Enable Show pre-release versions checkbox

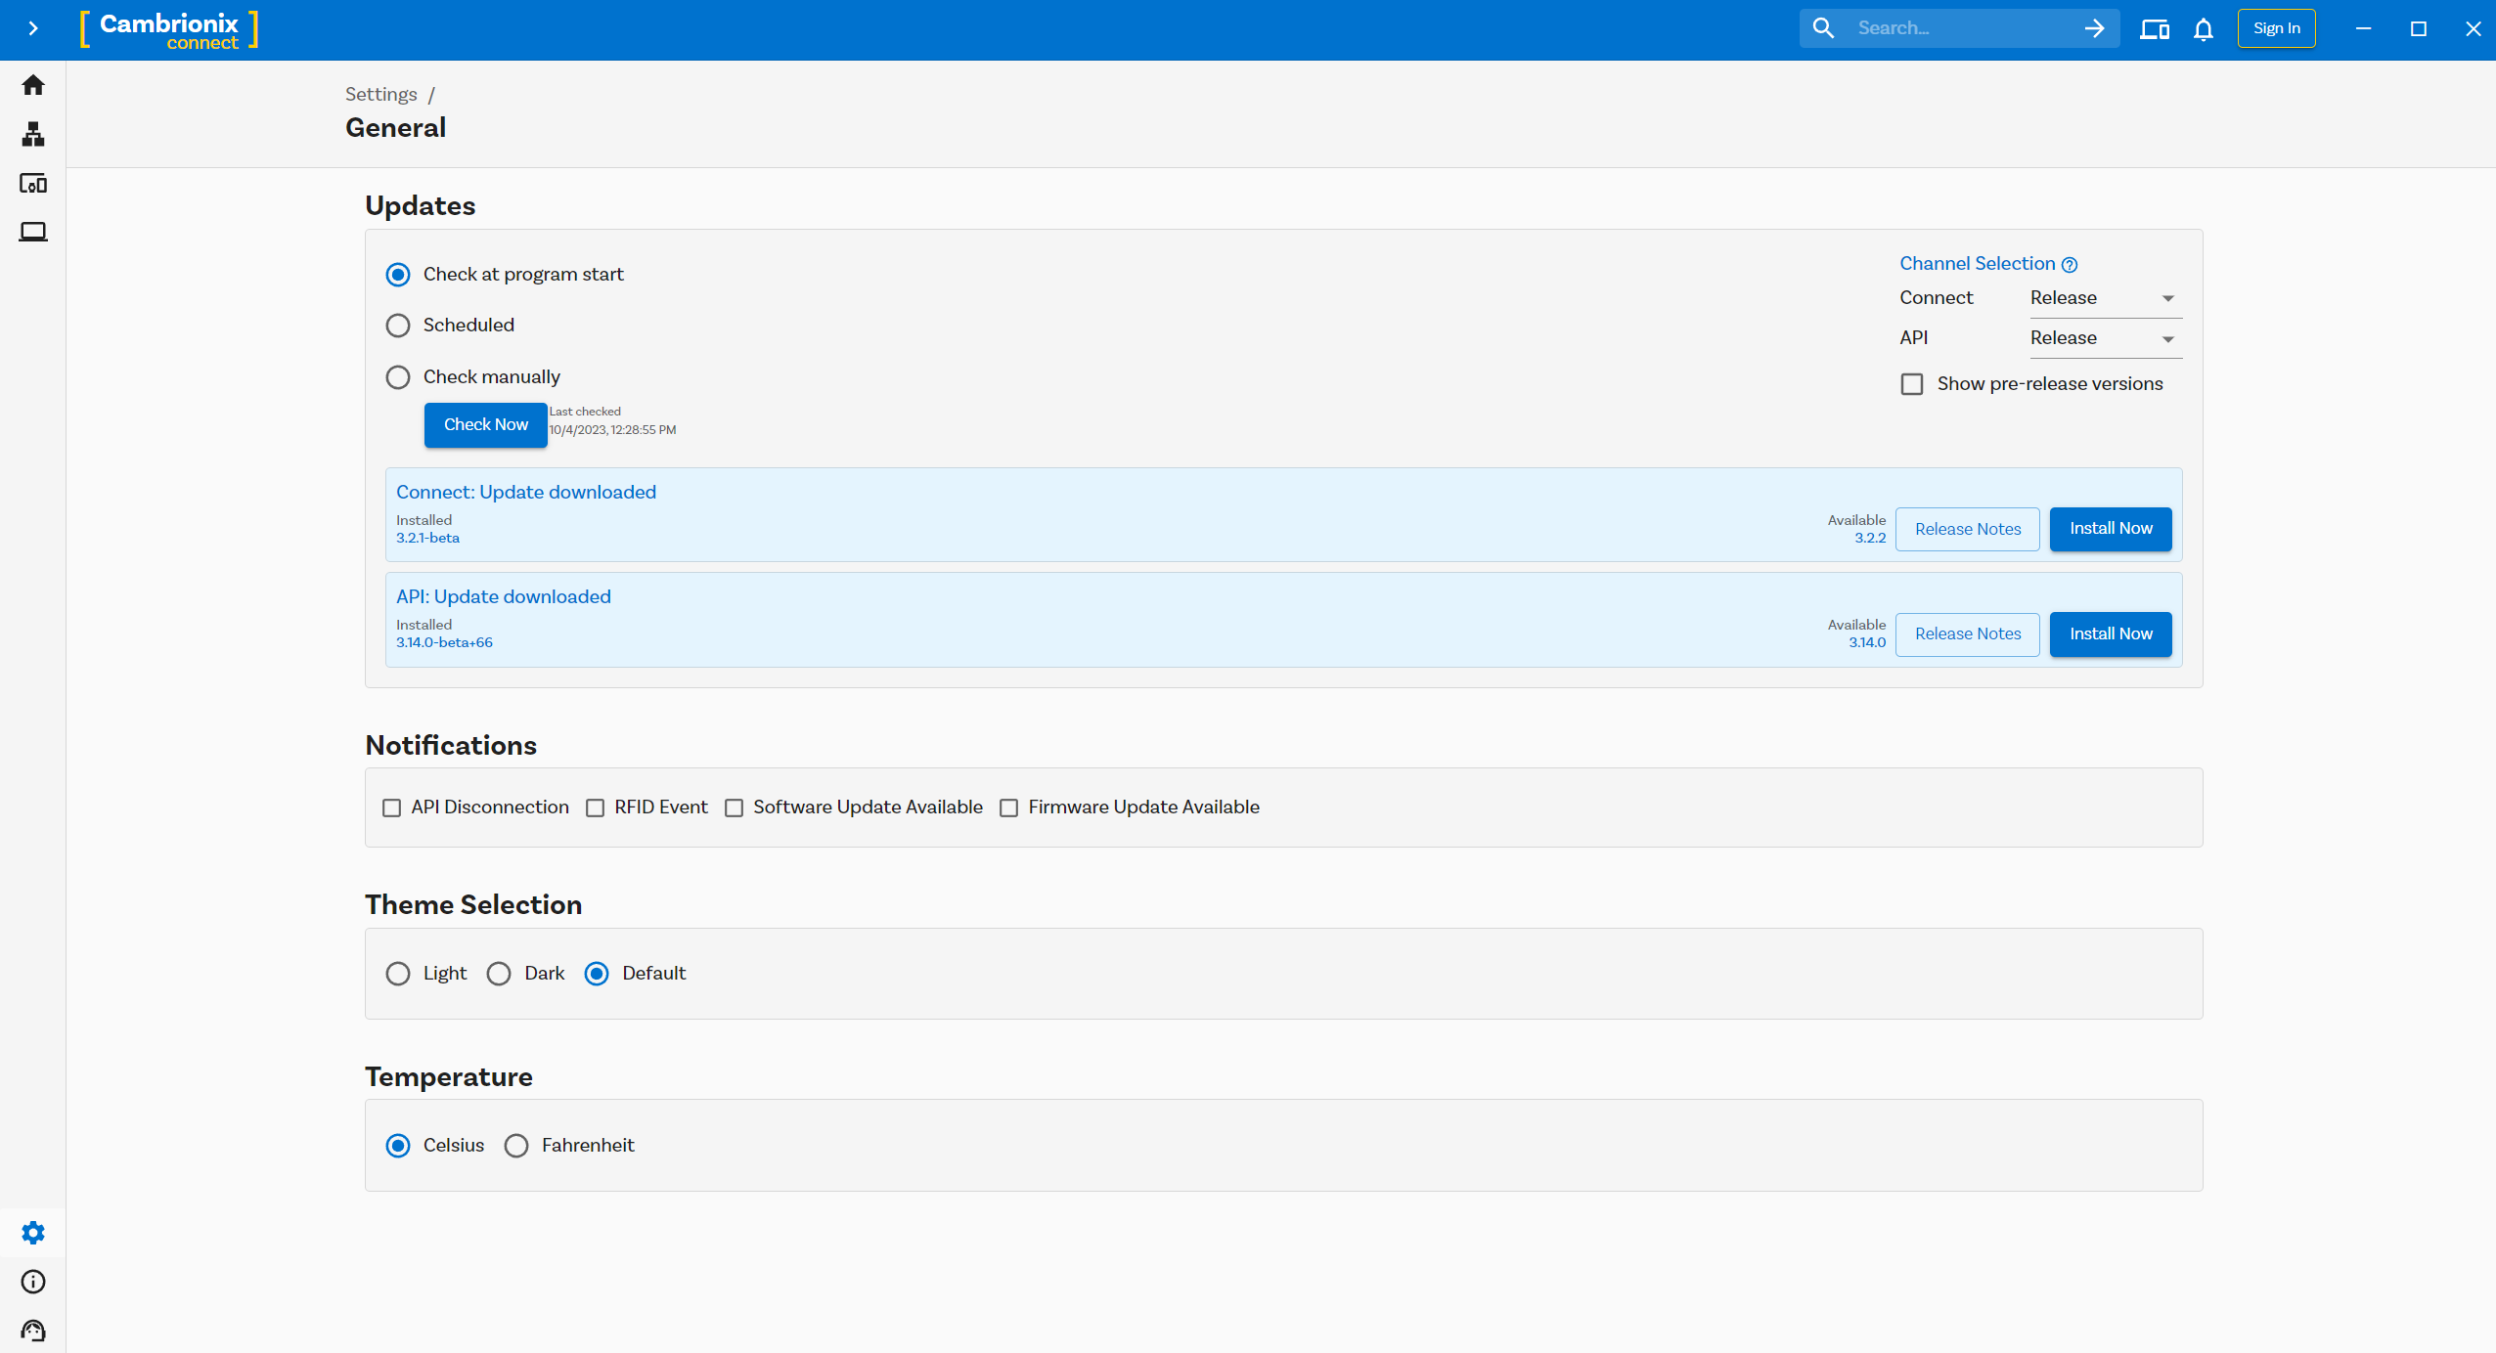click(x=1912, y=384)
